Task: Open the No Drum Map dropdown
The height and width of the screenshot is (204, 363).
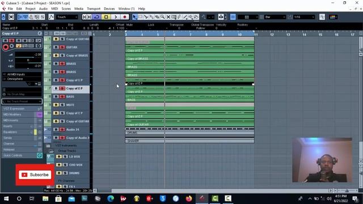Action: point(22,95)
